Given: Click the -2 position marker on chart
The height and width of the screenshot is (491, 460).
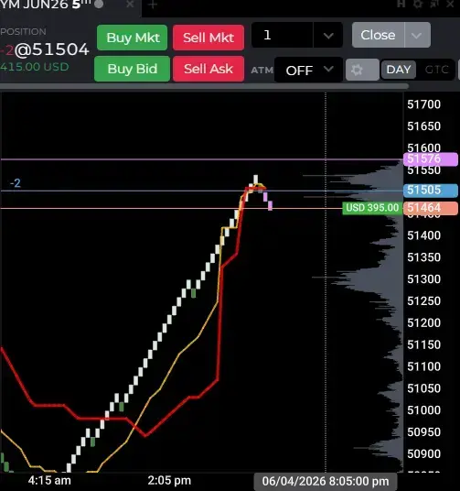Looking at the screenshot, I should point(16,183).
